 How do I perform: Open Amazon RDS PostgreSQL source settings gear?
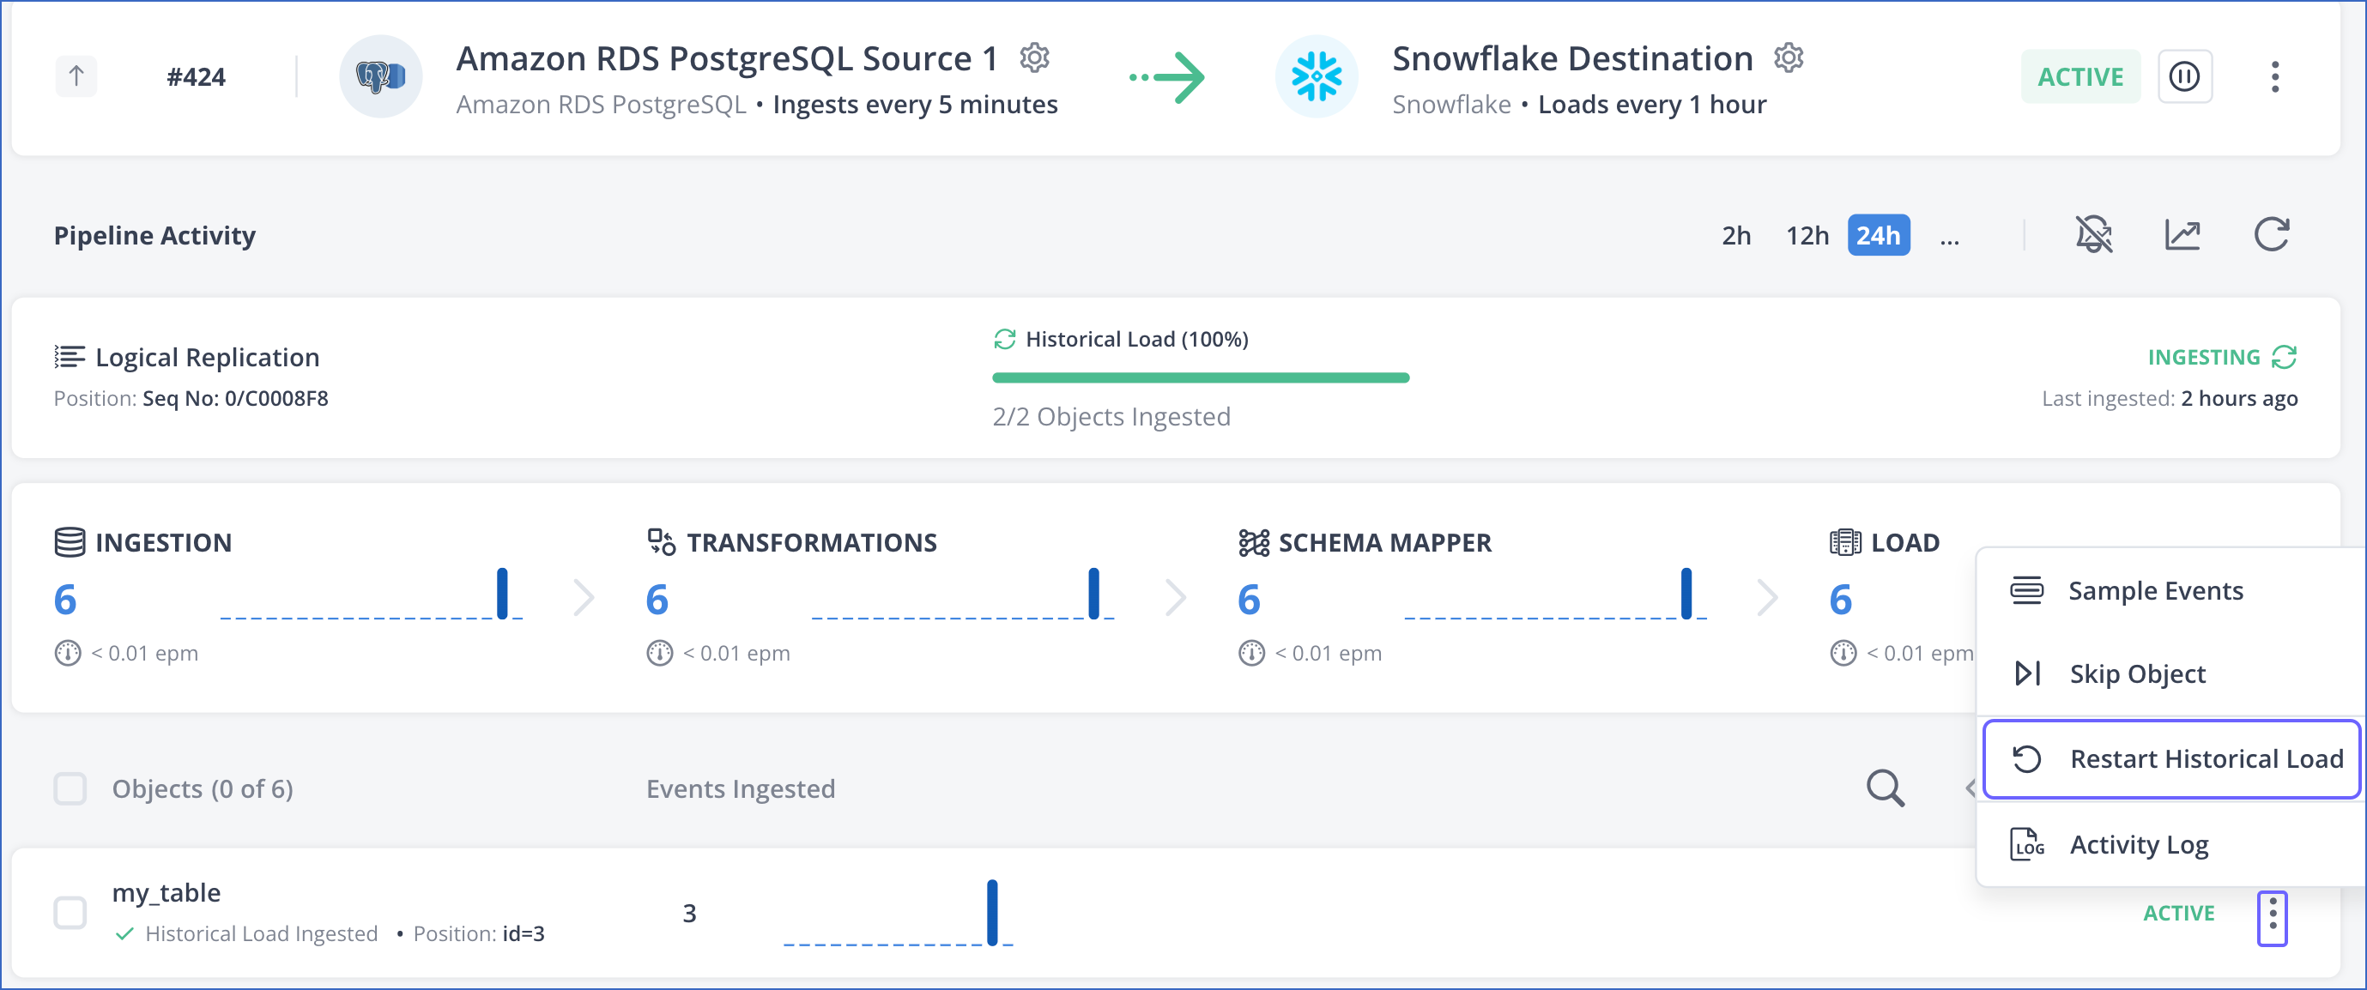(1035, 57)
